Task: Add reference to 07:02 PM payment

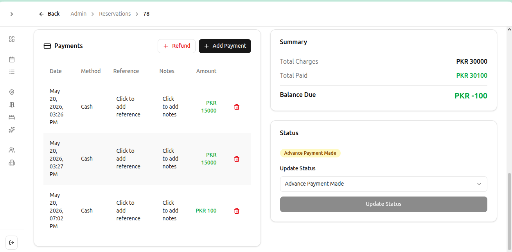Action: tap(128, 211)
